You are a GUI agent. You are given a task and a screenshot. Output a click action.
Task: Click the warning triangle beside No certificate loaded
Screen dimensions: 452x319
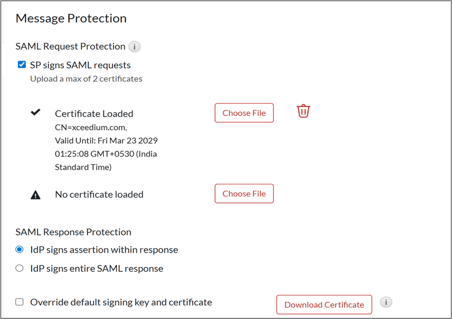click(36, 195)
